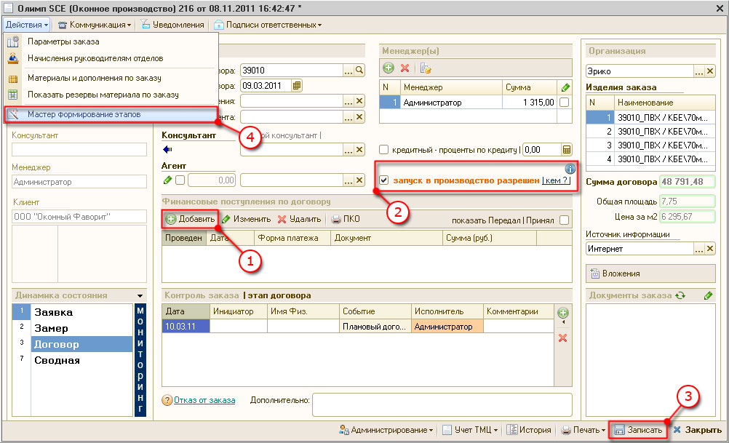Open calendar picker next to date 09.03.2011

point(296,85)
